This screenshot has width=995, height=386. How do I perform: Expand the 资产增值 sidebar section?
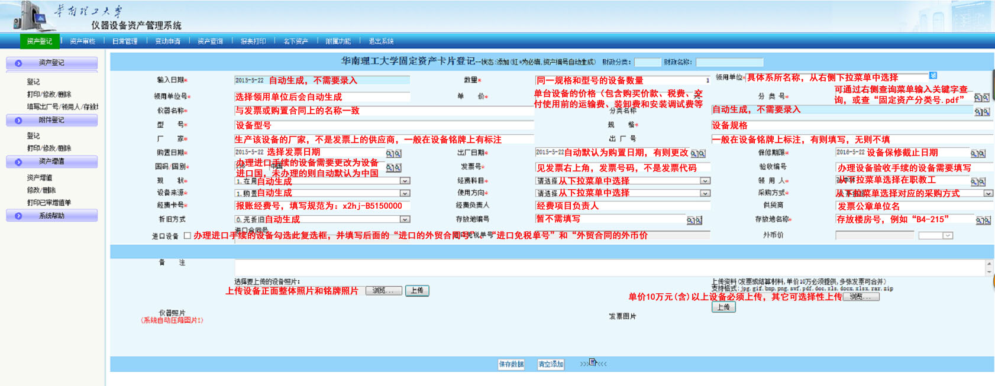(x=52, y=162)
